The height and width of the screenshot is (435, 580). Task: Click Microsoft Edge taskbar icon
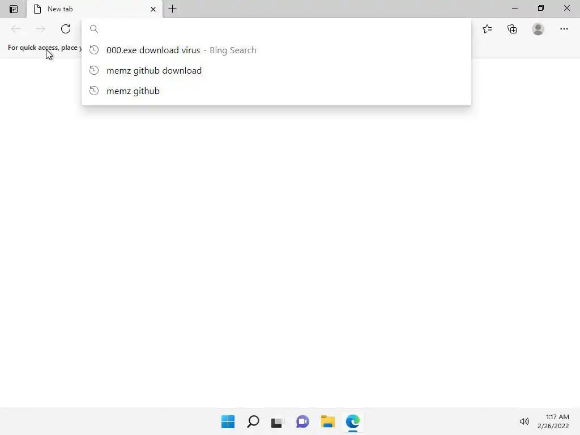[353, 421]
